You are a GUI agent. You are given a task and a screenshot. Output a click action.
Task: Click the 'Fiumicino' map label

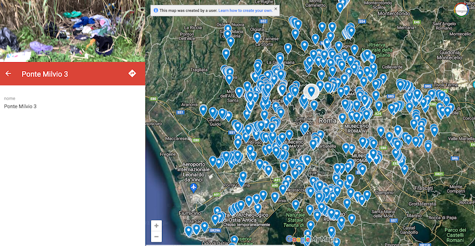point(189,213)
